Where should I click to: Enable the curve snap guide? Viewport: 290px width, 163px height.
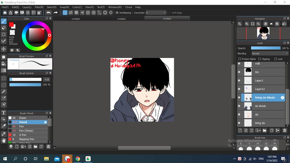[x=99, y=12]
